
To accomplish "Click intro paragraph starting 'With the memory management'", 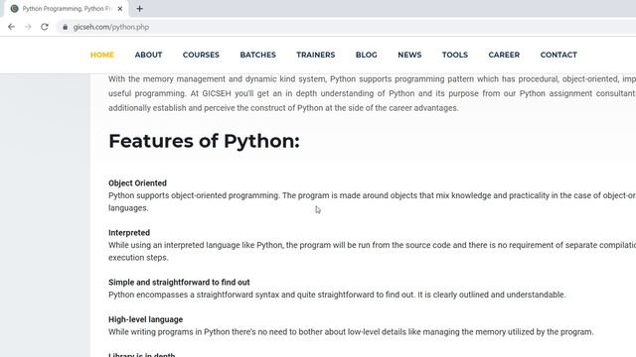I will [372, 93].
